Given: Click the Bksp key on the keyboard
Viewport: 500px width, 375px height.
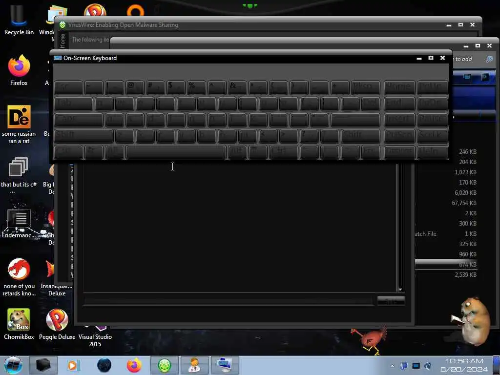Looking at the screenshot, I should coord(366,87).
